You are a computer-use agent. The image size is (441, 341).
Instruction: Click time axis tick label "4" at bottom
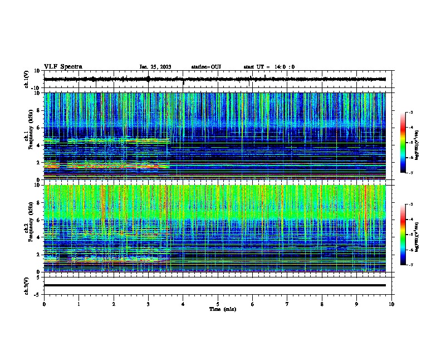click(183, 304)
